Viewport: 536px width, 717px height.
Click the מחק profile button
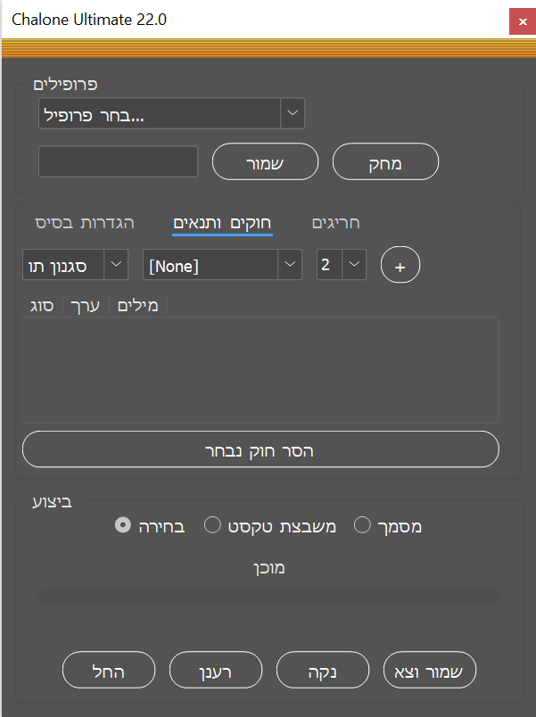385,162
